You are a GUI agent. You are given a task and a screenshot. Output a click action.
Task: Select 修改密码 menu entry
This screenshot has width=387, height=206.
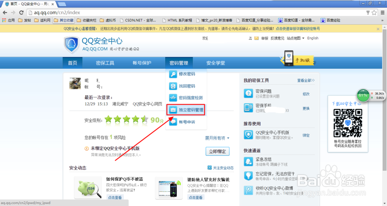point(186,74)
